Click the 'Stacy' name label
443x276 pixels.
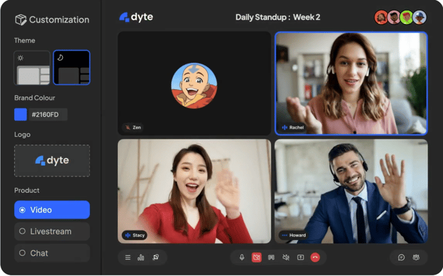tap(138, 236)
